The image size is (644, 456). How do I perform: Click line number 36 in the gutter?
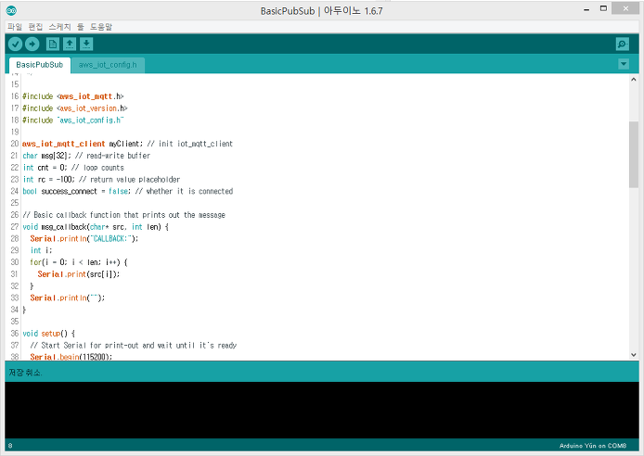15,334
